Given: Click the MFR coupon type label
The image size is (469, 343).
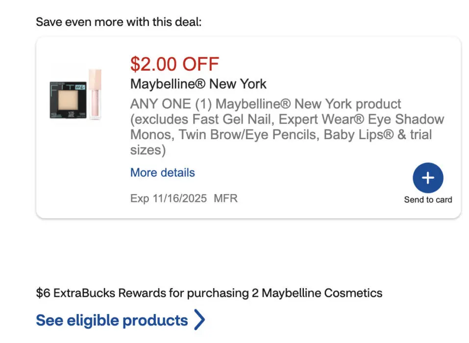Looking at the screenshot, I should [x=225, y=198].
